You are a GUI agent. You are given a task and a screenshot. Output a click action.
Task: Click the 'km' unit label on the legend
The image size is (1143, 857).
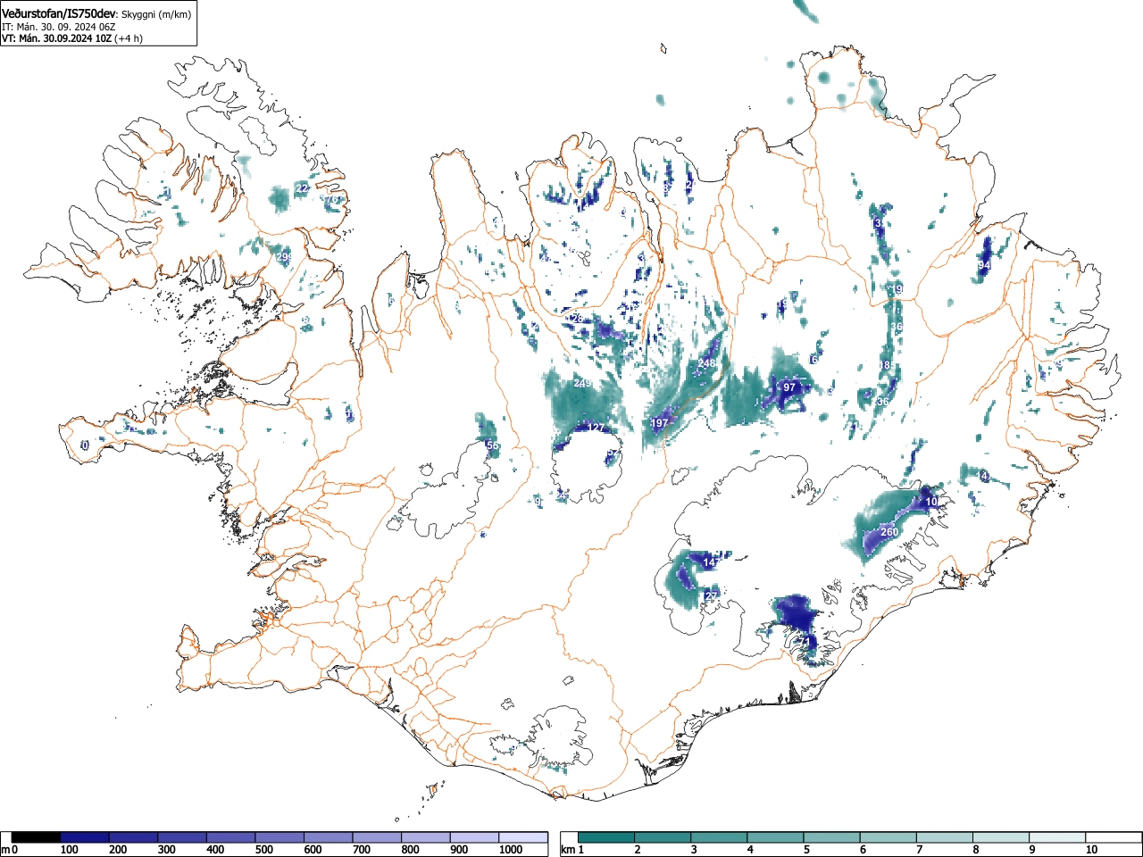[568, 850]
